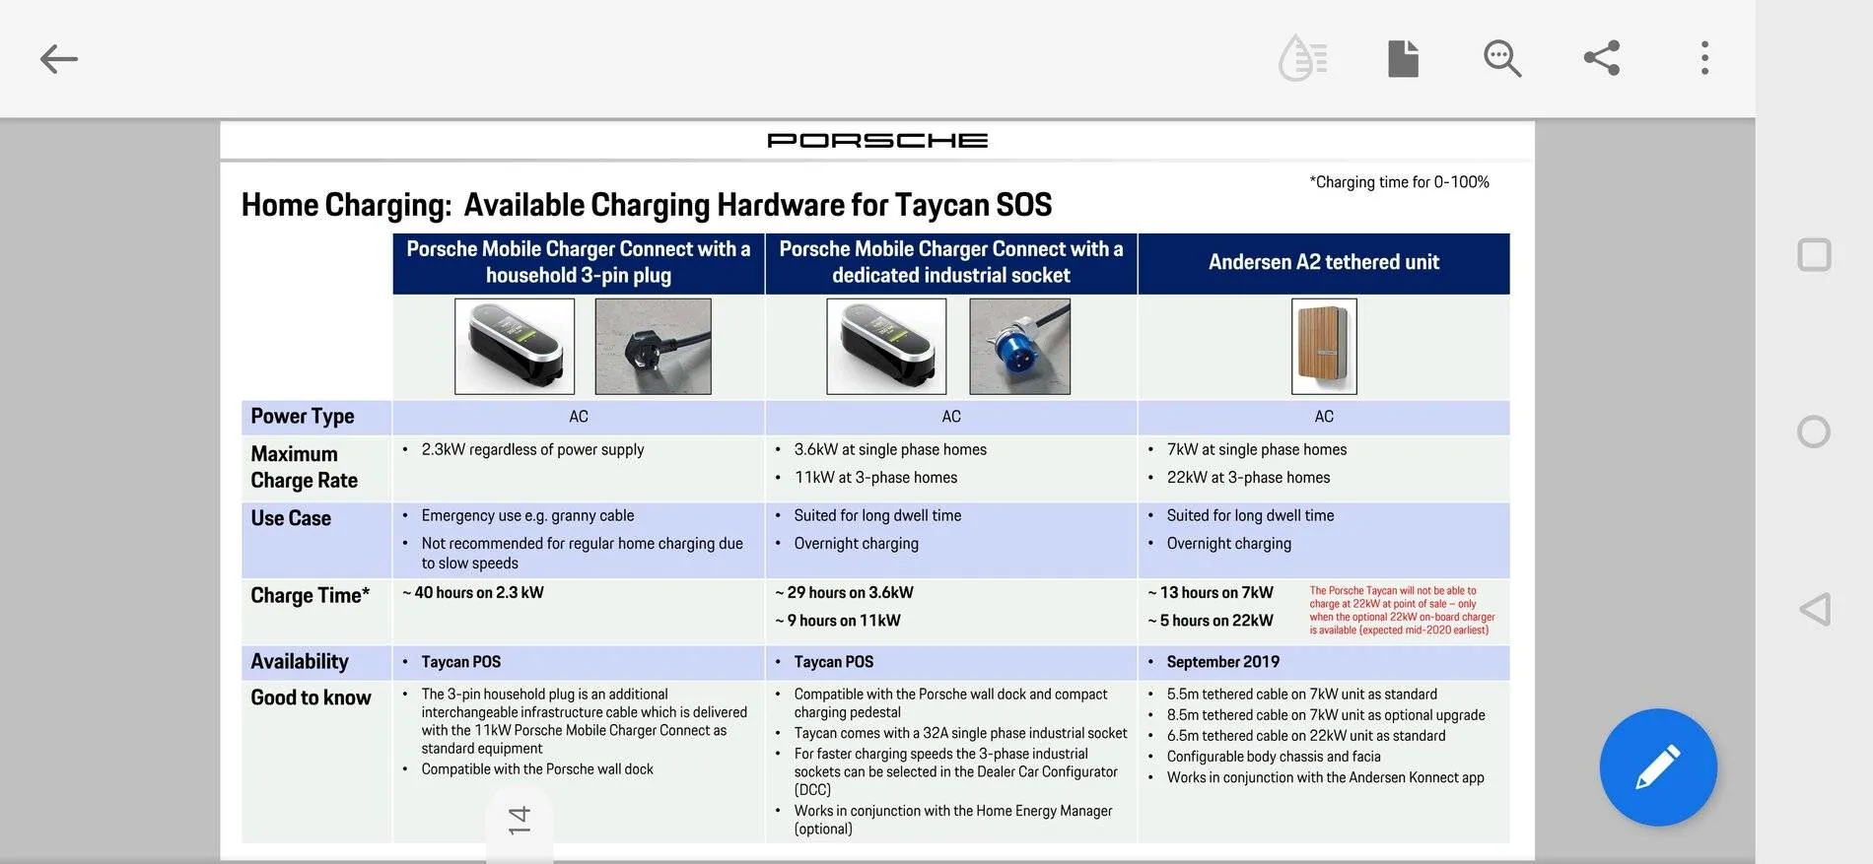Tap '*Charging time for 0-100%' footnote

(x=1399, y=182)
